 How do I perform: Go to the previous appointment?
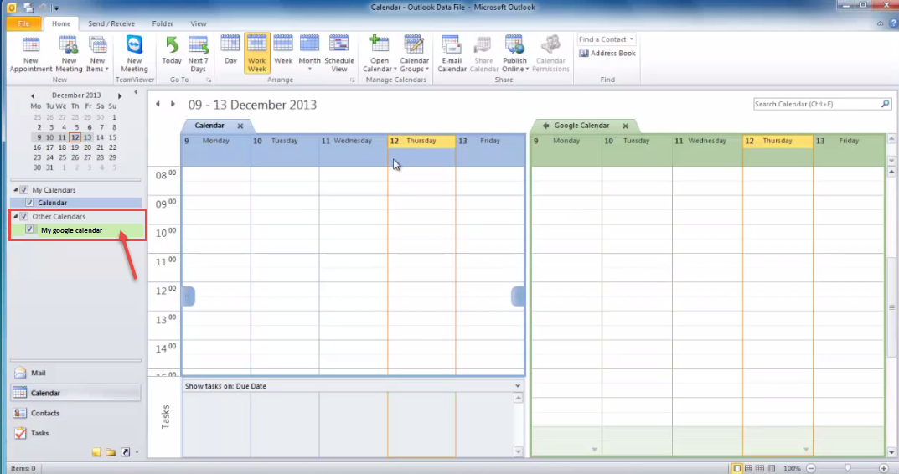point(189,296)
